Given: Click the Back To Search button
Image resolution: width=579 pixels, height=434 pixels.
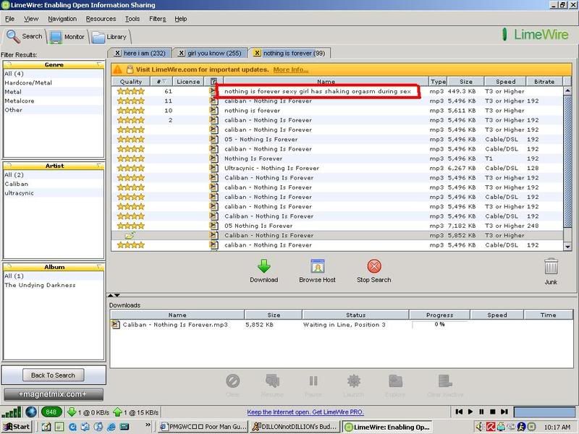Looking at the screenshot, I should point(53,375).
